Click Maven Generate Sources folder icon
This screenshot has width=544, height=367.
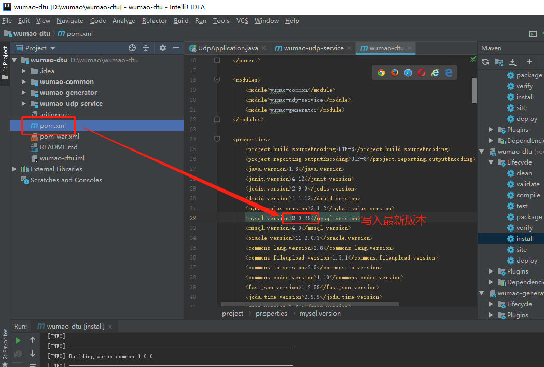point(499,62)
